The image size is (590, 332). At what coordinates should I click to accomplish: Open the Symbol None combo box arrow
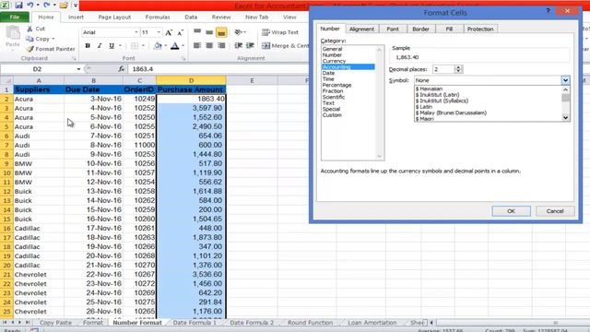click(x=565, y=80)
